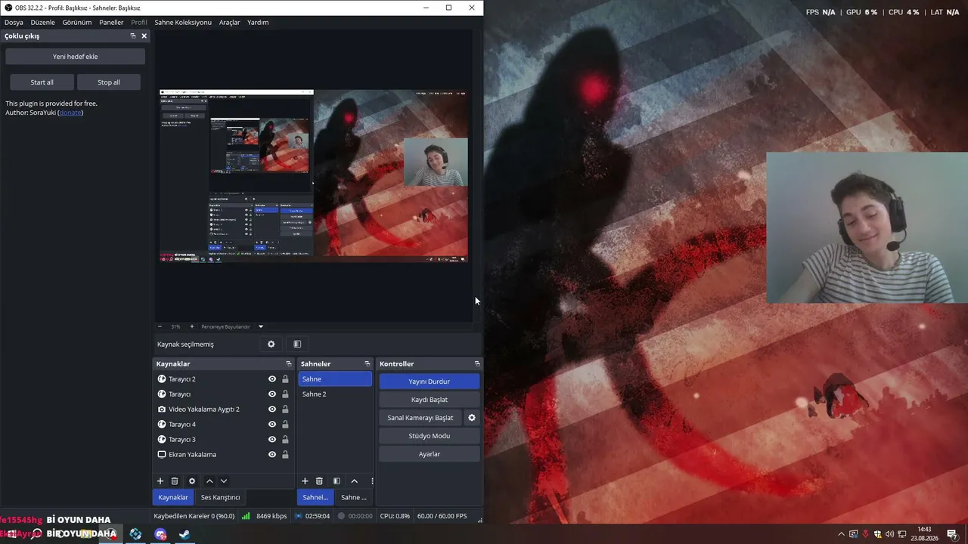Show hidden system tray icons chevron

click(841, 534)
